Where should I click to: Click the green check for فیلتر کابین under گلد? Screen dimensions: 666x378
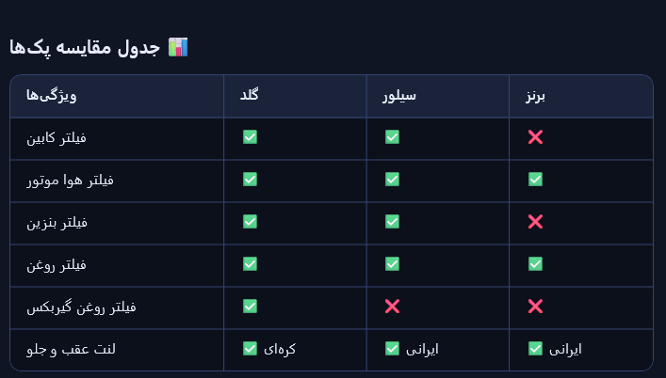(x=250, y=137)
